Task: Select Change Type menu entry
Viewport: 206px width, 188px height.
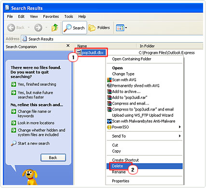Action: 123,74
